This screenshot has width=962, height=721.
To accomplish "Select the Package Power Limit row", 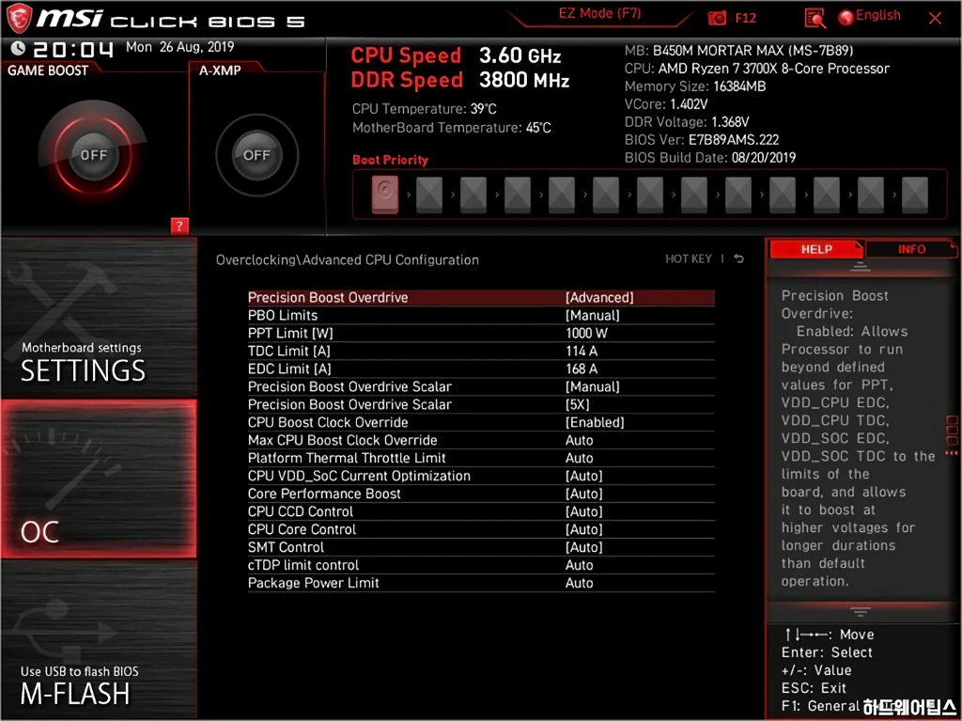I will pos(481,582).
